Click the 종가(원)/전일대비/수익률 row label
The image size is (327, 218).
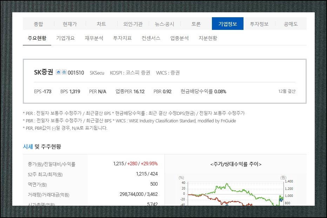(52, 164)
